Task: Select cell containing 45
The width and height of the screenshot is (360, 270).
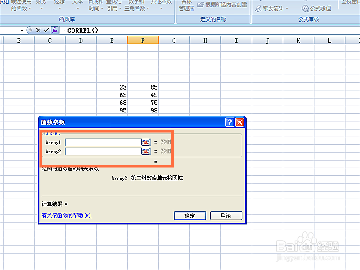Action: point(143,95)
